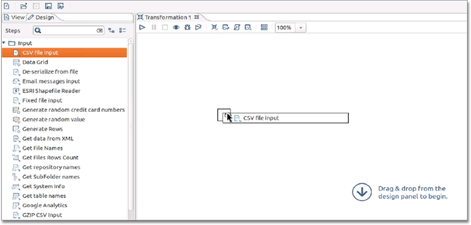Viewport: 471px width, 225px height.
Task: Switch to the View tab
Action: (x=15, y=17)
